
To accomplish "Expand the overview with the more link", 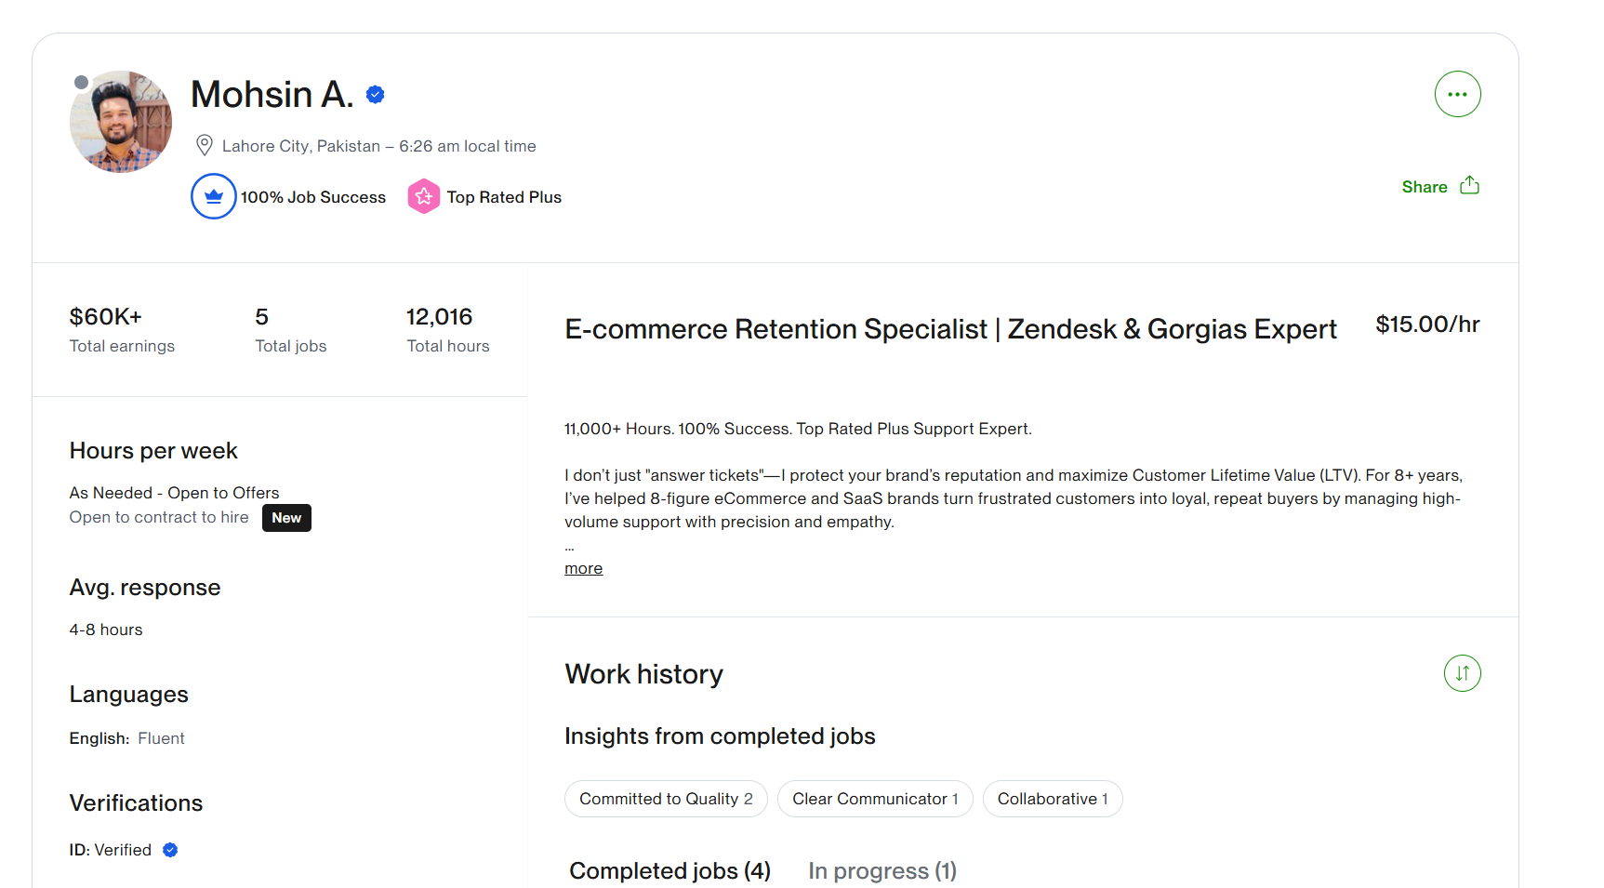I will tap(583, 568).
